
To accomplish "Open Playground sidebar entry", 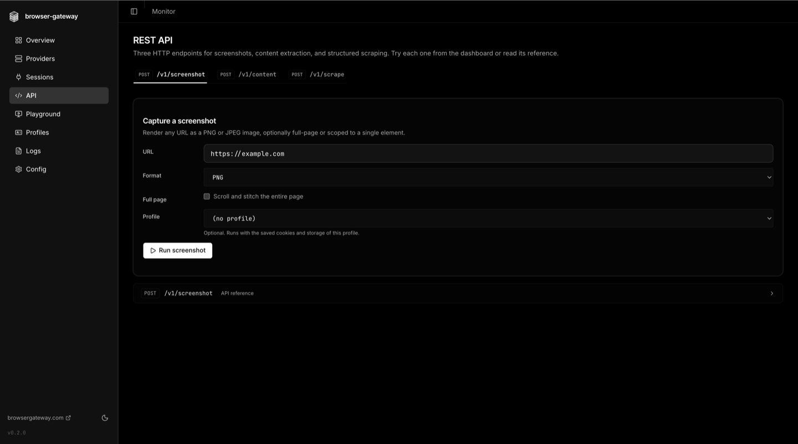I will (59, 114).
